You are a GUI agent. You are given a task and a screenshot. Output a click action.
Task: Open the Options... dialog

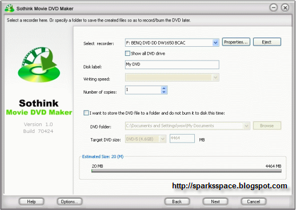pyautogui.click(x=70, y=201)
